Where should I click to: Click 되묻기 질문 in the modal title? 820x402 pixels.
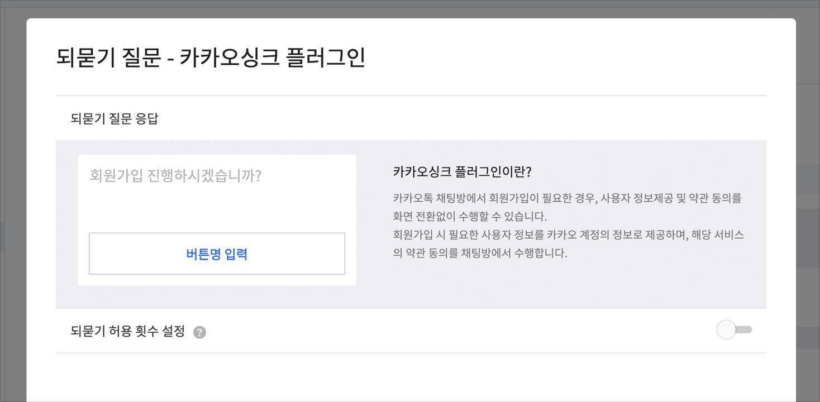click(x=109, y=58)
